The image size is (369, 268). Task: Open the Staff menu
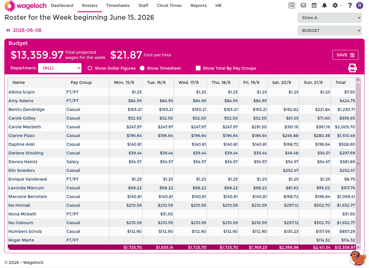pyautogui.click(x=143, y=6)
